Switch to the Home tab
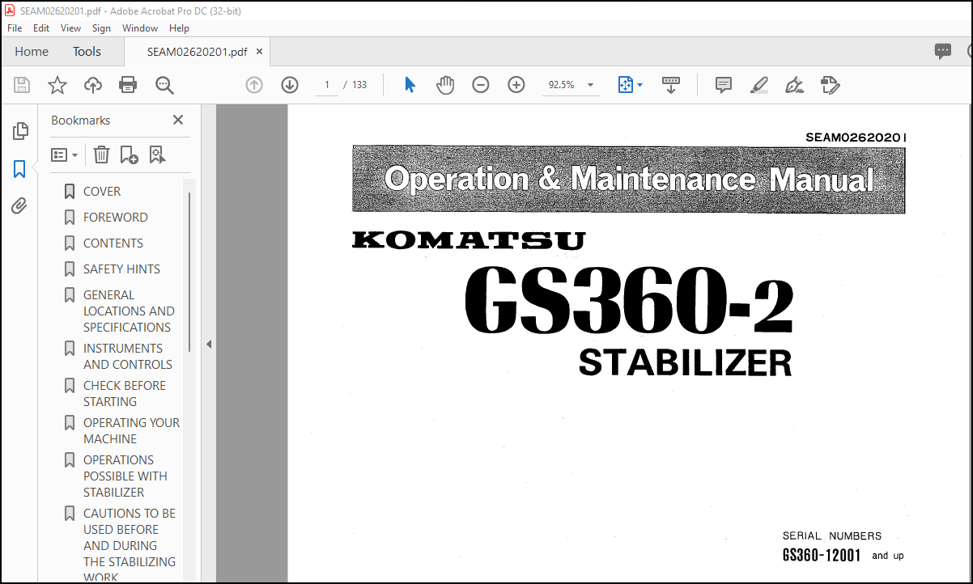Viewport: 973px width, 584px height. click(x=32, y=51)
